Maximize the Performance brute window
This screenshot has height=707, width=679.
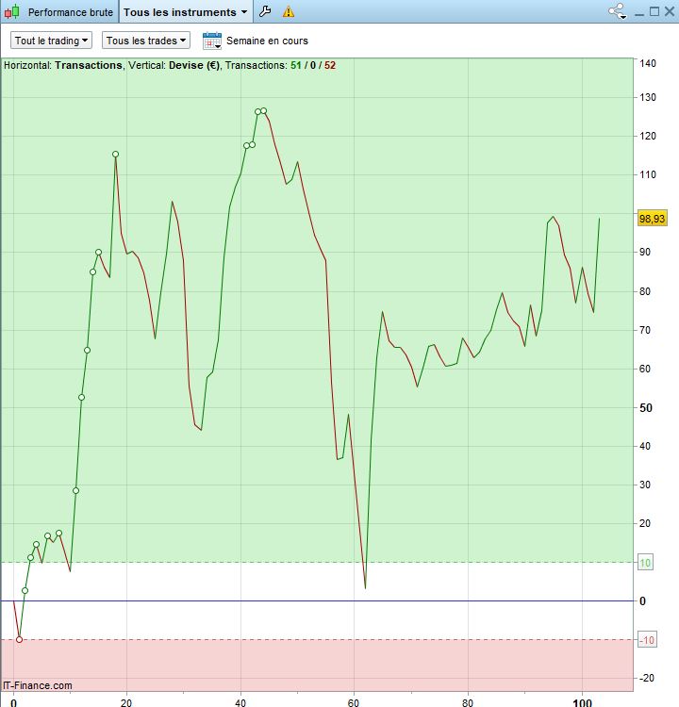654,11
